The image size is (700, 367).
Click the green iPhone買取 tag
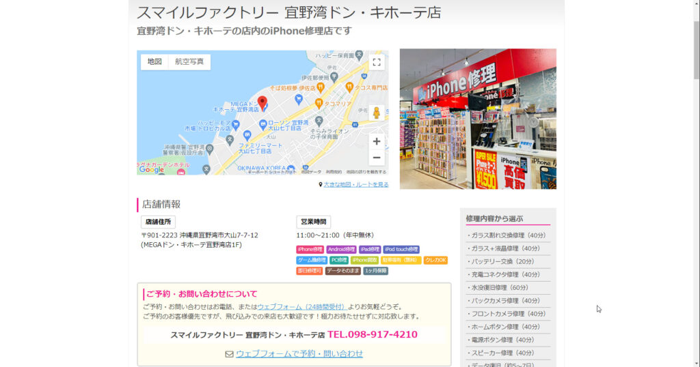(364, 260)
